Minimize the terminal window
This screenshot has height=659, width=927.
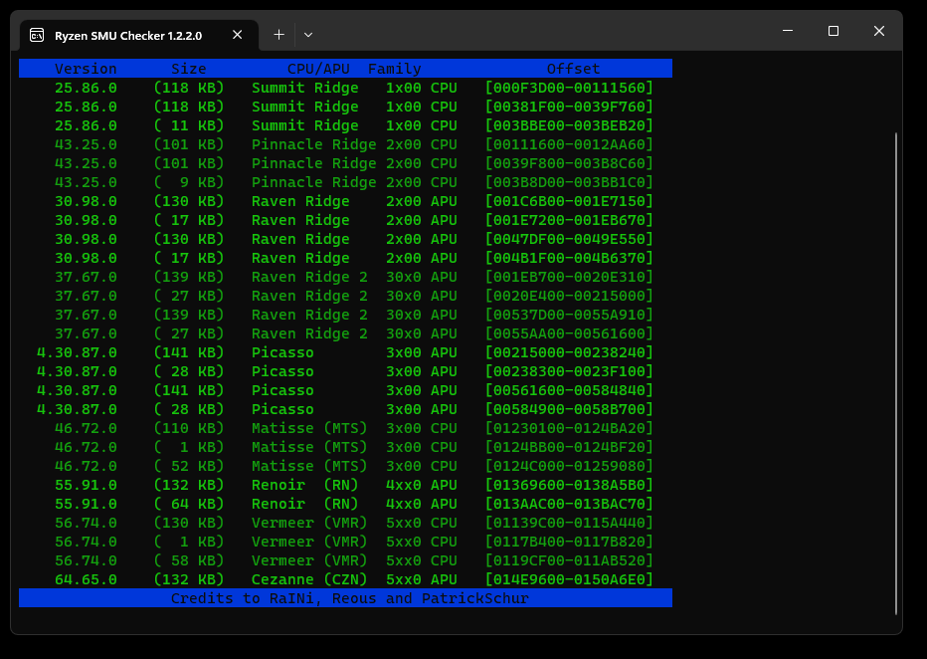pyautogui.click(x=788, y=31)
